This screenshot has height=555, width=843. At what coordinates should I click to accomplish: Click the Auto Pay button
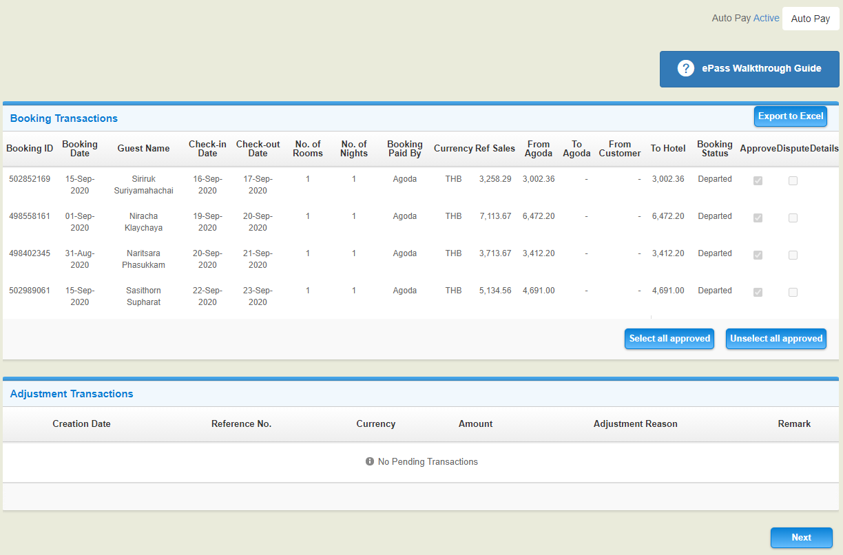click(811, 19)
